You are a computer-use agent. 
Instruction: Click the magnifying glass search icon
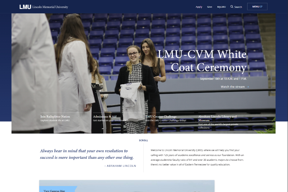coord(232,7)
